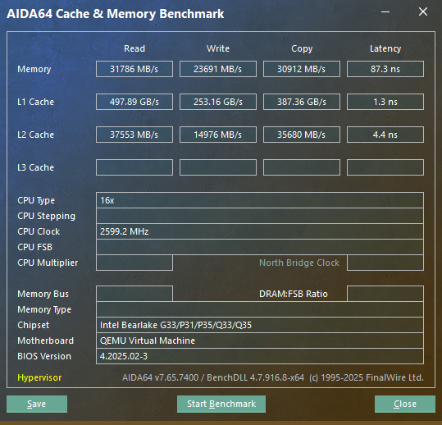Viewport: 442px width, 425px height.
Task: Save the benchmark results
Action: pos(37,404)
